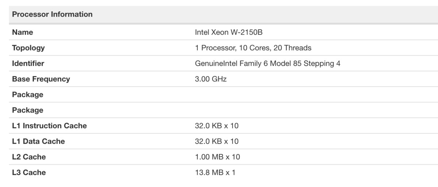Click the 3.00 GHz value
Image resolution: width=438 pixels, height=187 pixels.
[211, 79]
